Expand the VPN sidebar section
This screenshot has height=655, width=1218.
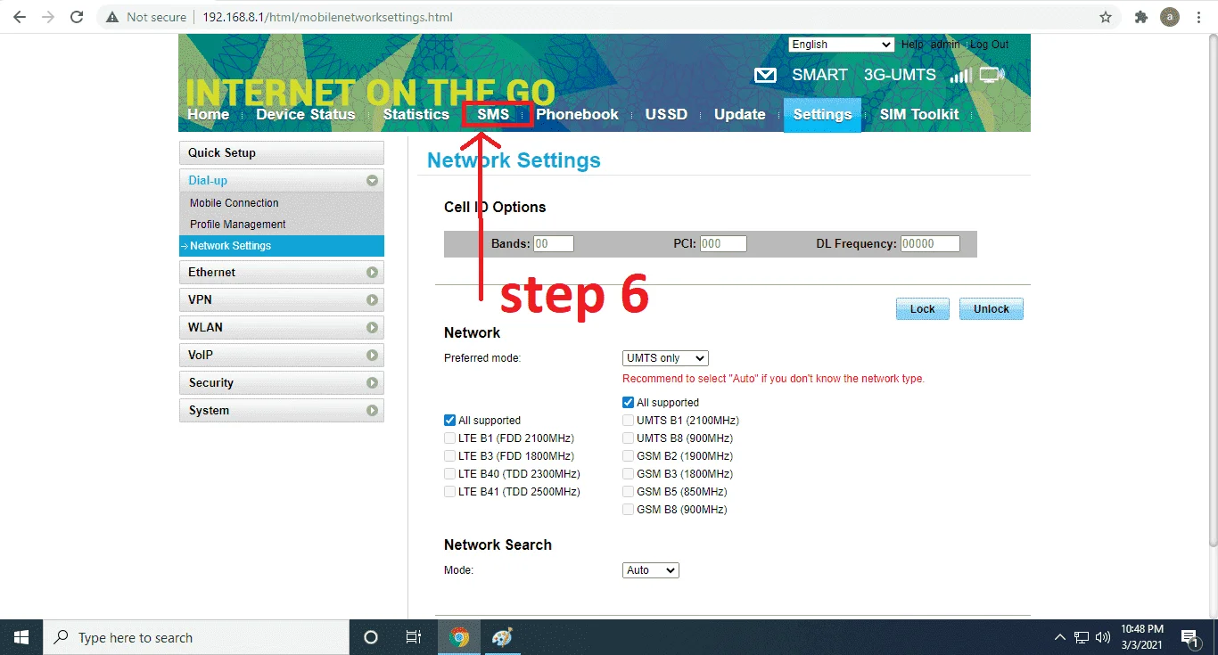(x=282, y=300)
